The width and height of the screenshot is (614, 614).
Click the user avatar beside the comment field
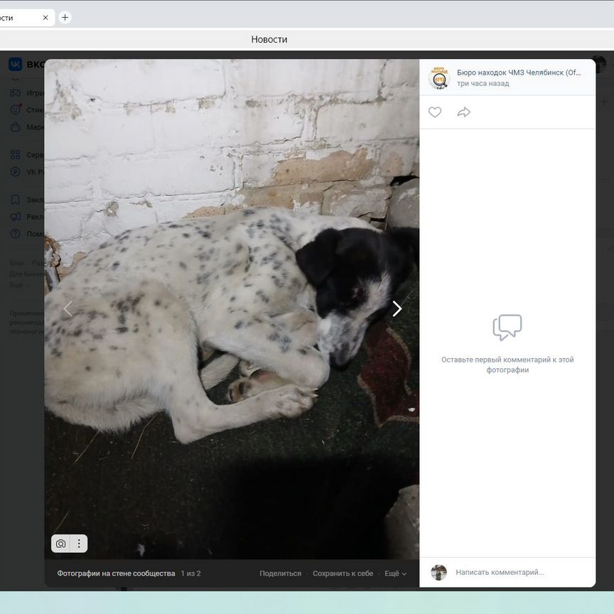[439, 572]
